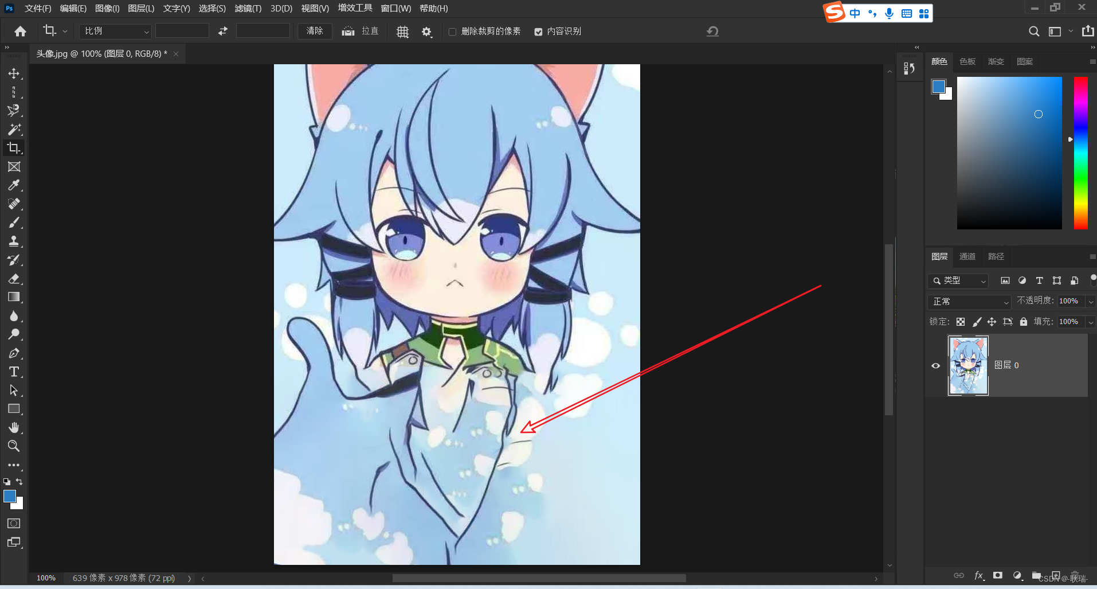The width and height of the screenshot is (1097, 589).
Task: Click the 拉直 straighten button
Action: [x=360, y=32]
